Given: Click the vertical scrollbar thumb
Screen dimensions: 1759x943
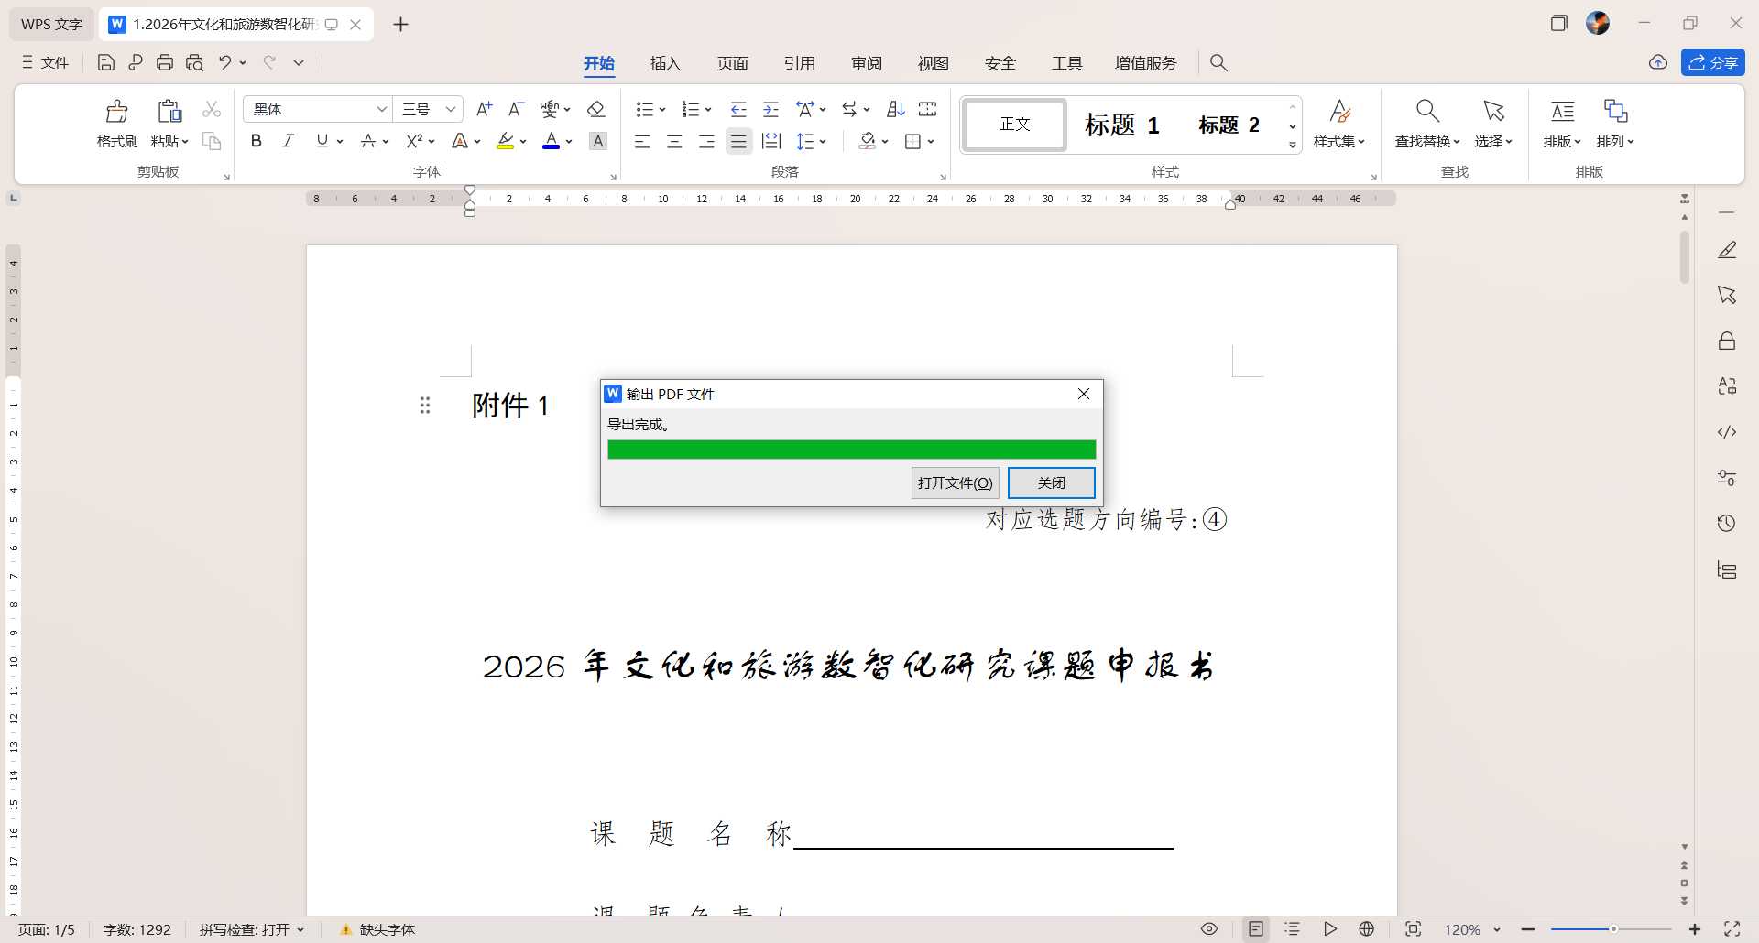Looking at the screenshot, I should (1684, 257).
